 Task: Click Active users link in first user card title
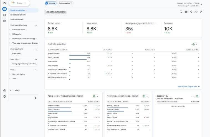pyautogui.click(x=53, y=96)
